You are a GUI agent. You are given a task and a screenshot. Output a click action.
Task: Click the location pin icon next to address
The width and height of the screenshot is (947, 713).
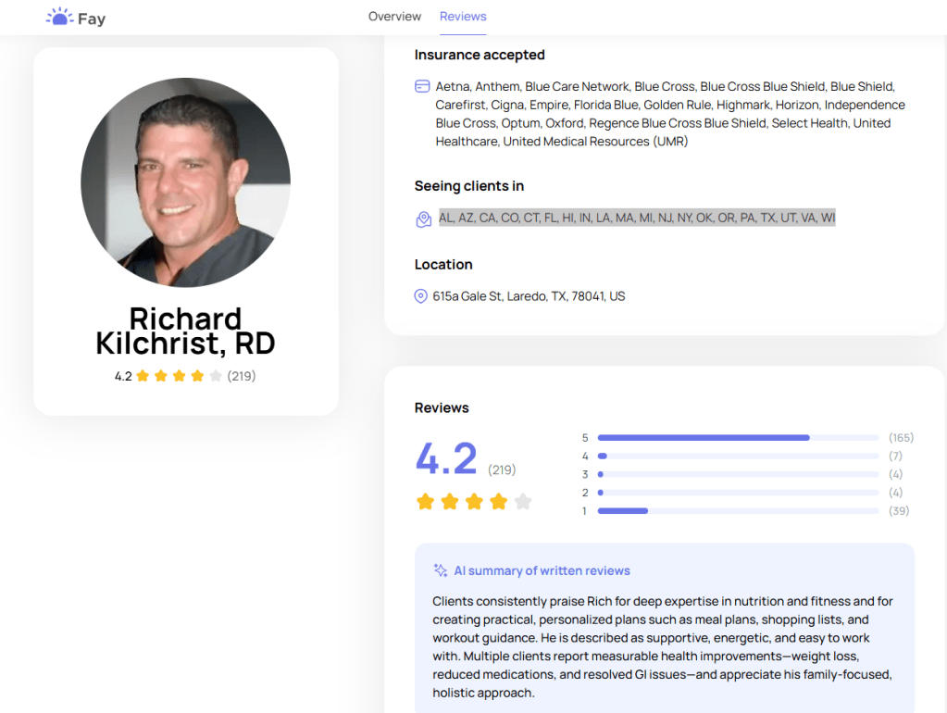point(421,296)
